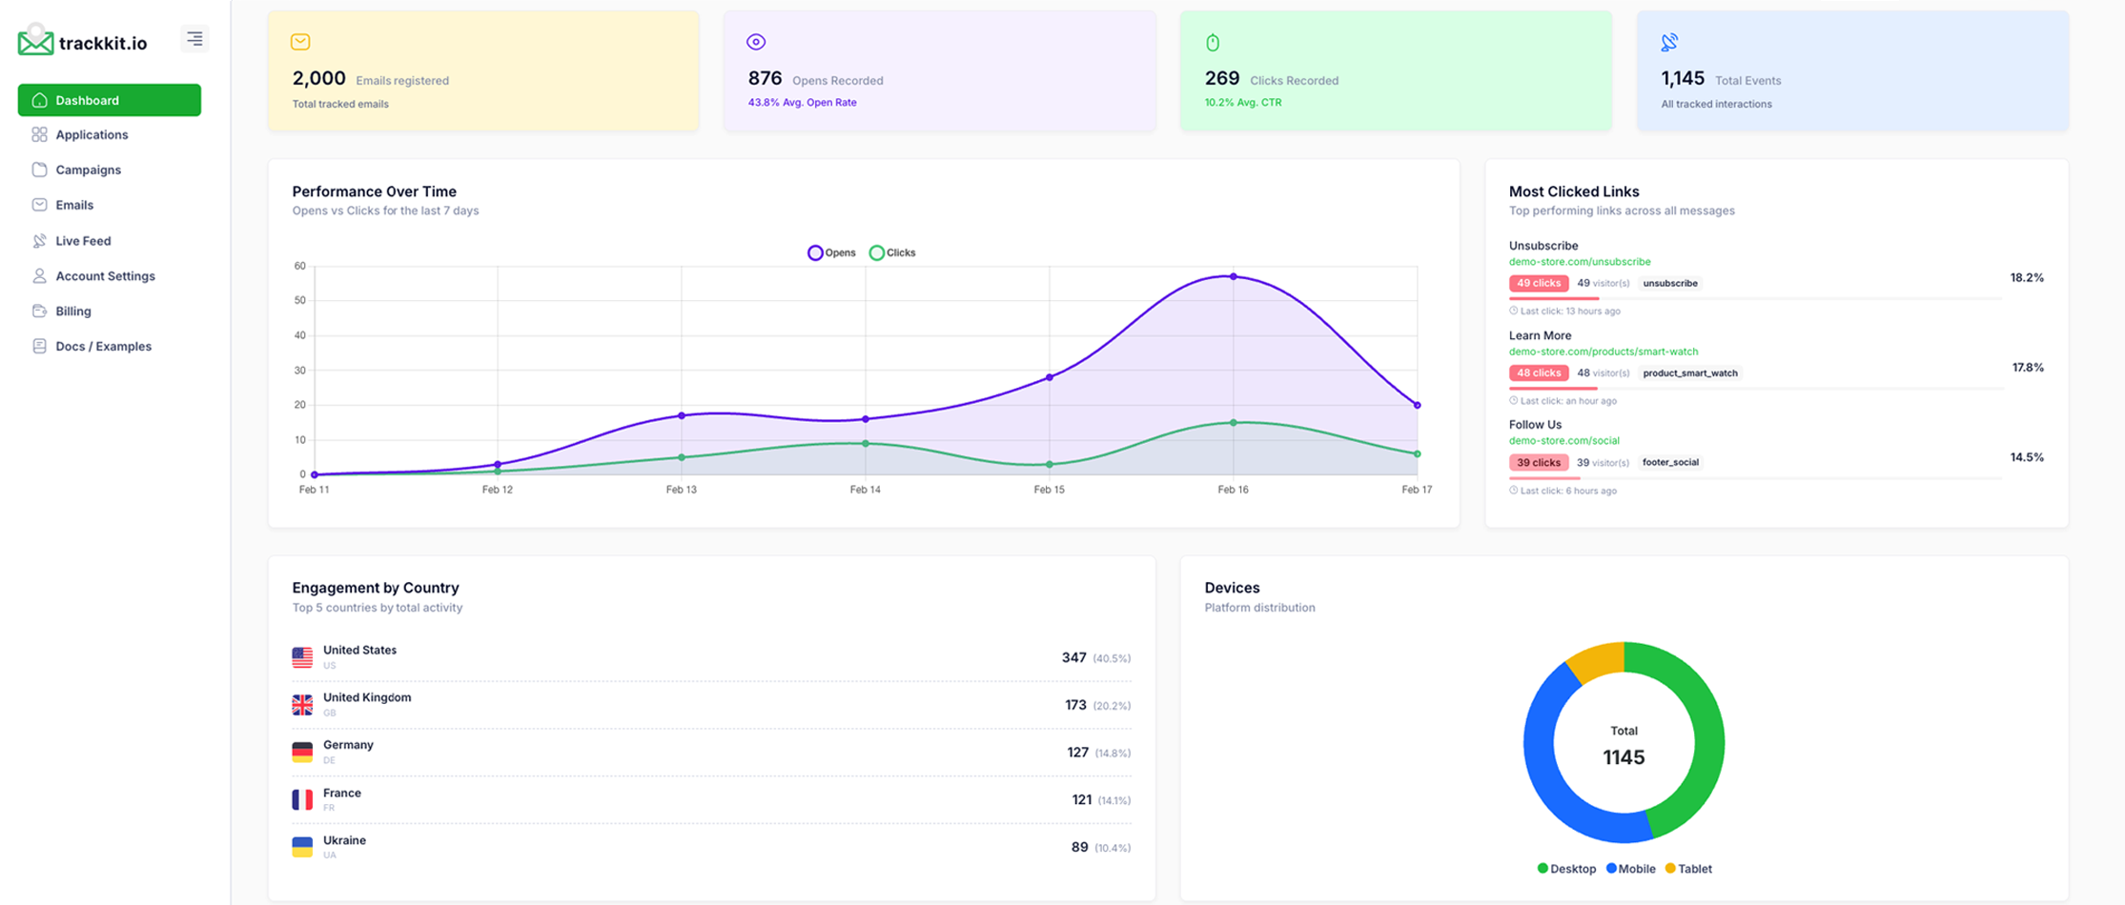The image size is (2125, 905).
Task: Open Live Feed using the signal icon
Action: (x=39, y=240)
